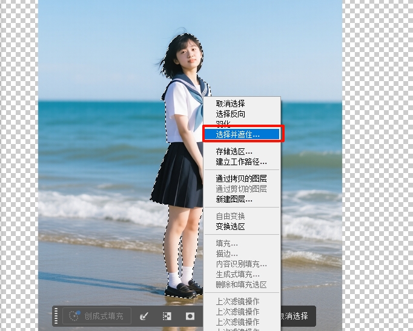The height and width of the screenshot is (331, 413).
Task: Choose 生成式填充... menu item
Action: click(x=241, y=275)
